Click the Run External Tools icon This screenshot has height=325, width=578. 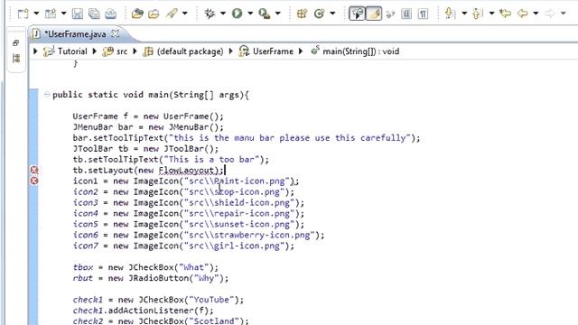[x=265, y=14]
